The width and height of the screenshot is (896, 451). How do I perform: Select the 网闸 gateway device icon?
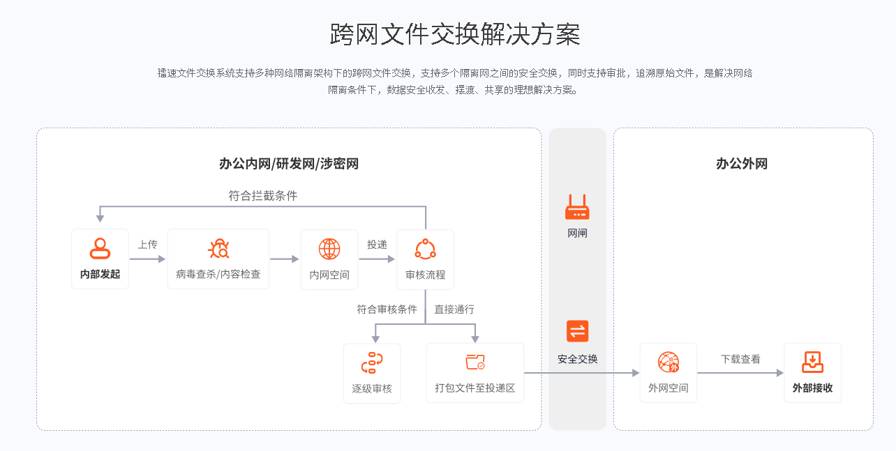tap(577, 206)
